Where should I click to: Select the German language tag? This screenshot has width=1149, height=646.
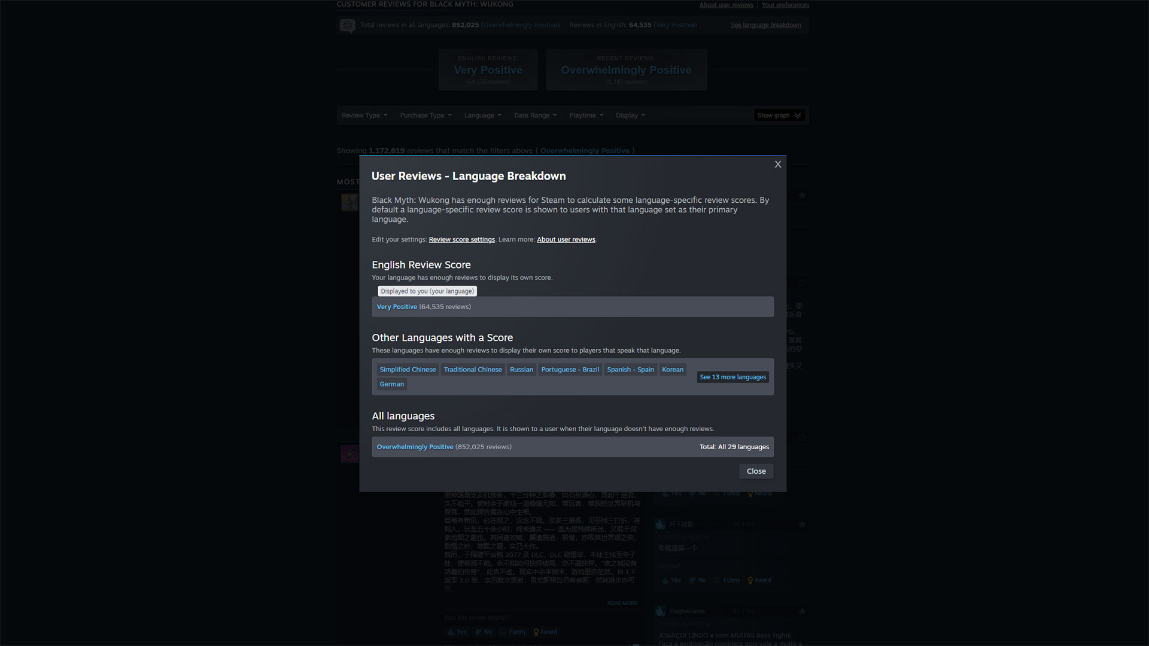coord(391,384)
